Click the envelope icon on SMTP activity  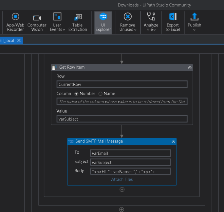pos(71,141)
